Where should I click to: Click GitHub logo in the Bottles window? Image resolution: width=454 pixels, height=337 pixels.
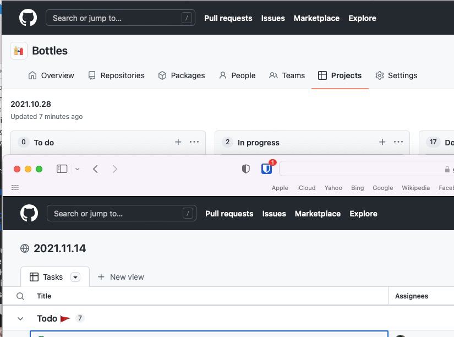coord(28,18)
